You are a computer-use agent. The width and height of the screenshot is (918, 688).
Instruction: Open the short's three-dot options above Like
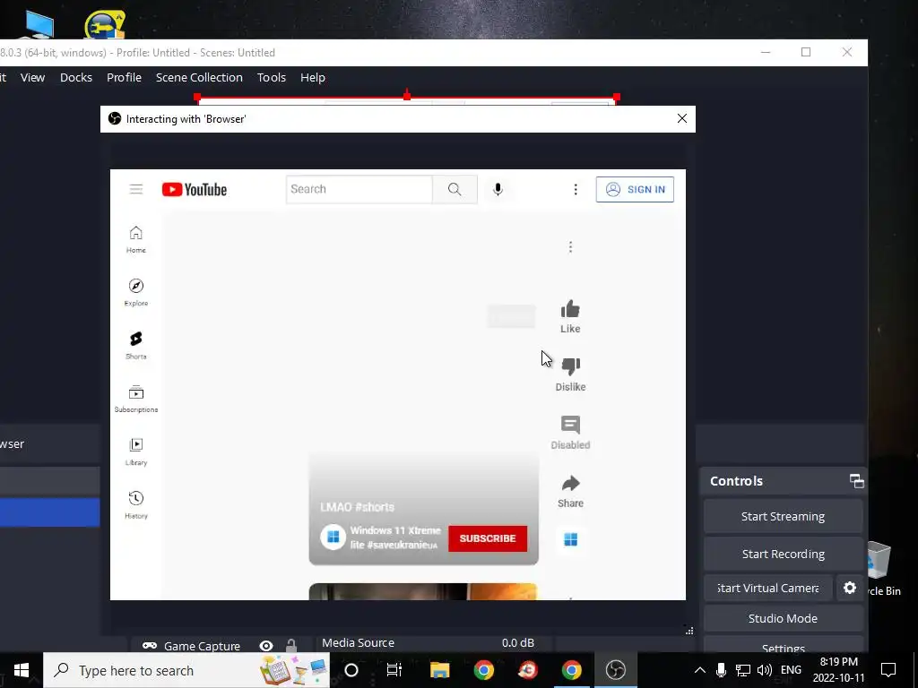570,247
